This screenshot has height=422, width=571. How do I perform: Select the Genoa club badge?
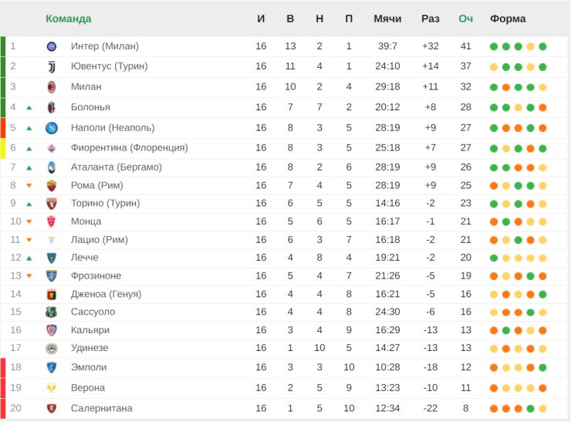point(52,294)
